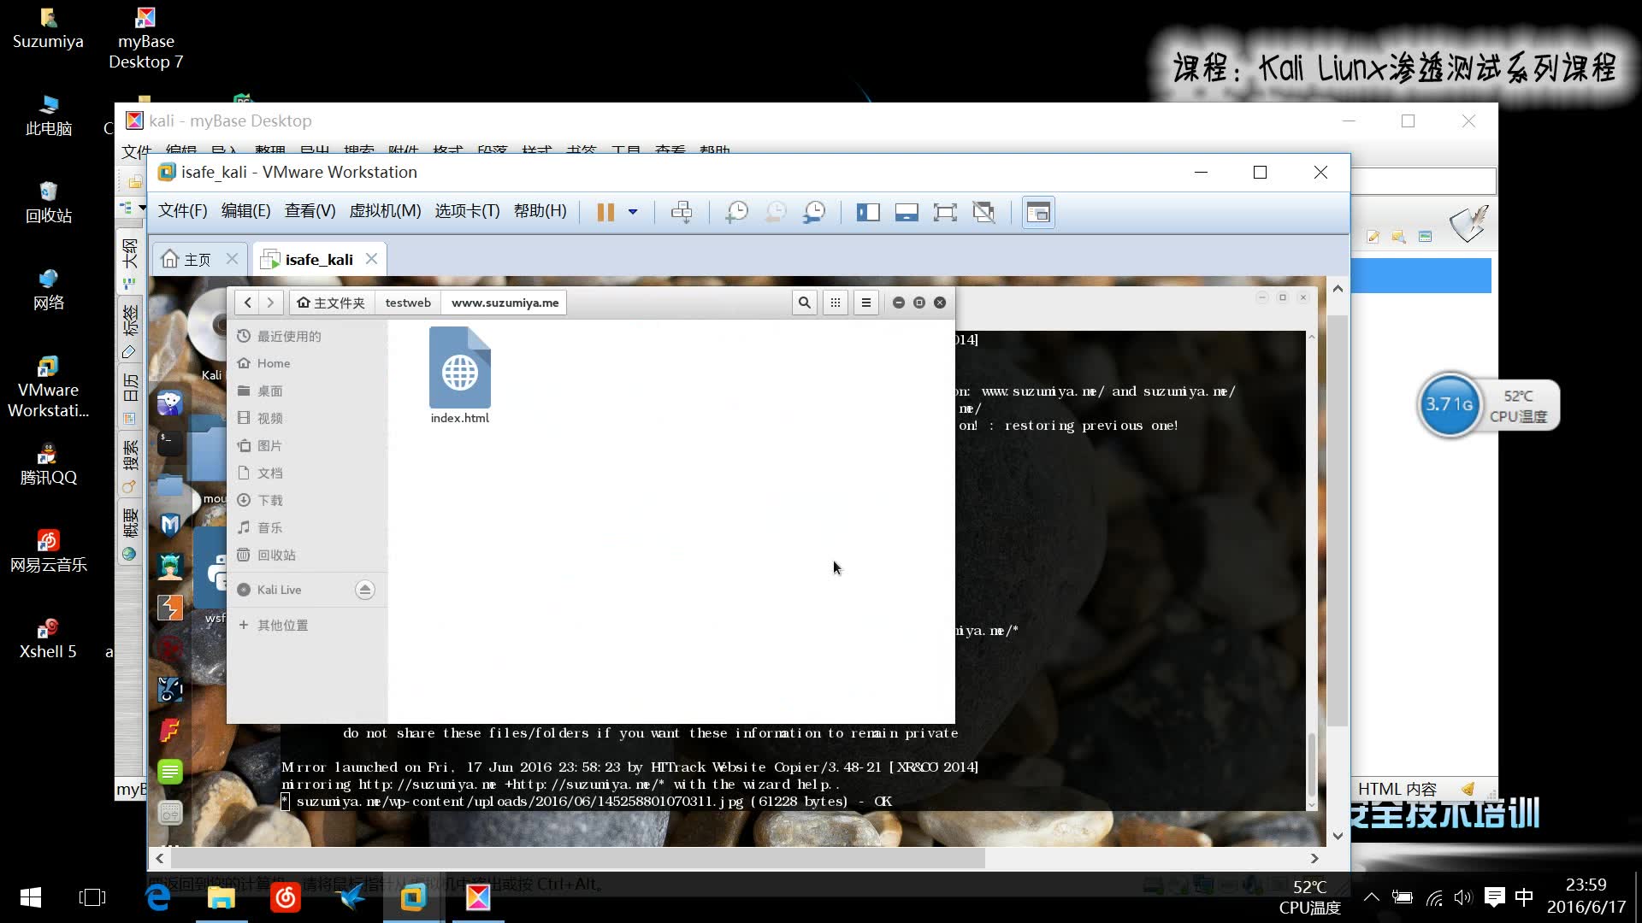
Task: Open the green notes icon in Kali dock
Action: (169, 772)
